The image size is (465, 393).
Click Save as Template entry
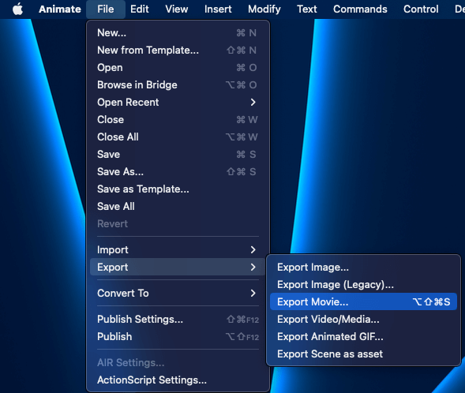pos(178,189)
